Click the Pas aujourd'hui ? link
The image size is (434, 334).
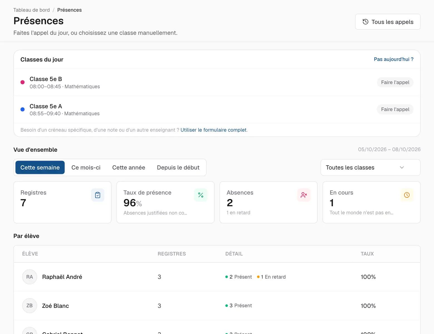394,59
